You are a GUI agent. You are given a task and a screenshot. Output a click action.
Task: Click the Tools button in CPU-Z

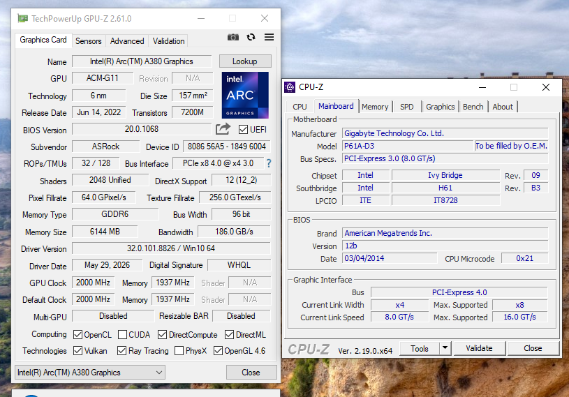tap(420, 348)
